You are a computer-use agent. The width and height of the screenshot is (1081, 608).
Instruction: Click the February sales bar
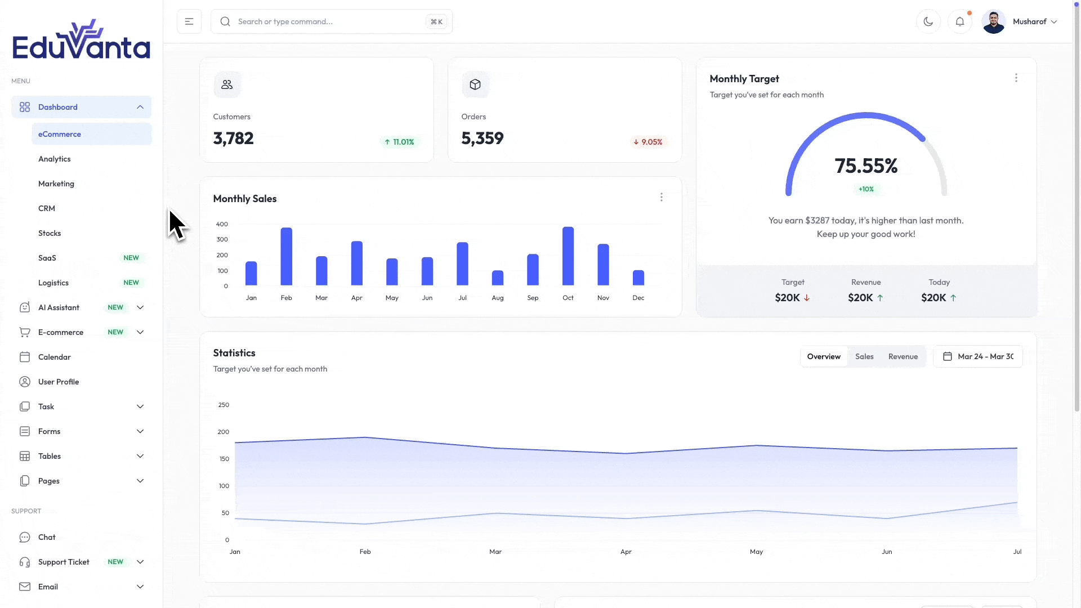[x=287, y=257]
